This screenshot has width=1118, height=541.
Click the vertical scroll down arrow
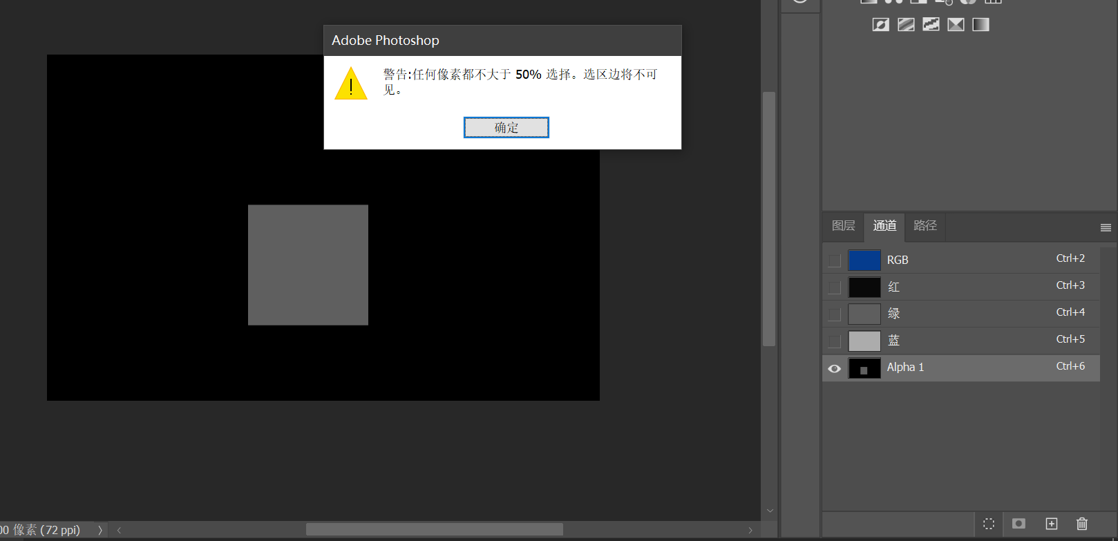[x=770, y=511]
